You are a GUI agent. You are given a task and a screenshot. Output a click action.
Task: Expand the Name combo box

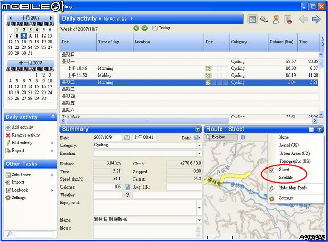coord(199,220)
